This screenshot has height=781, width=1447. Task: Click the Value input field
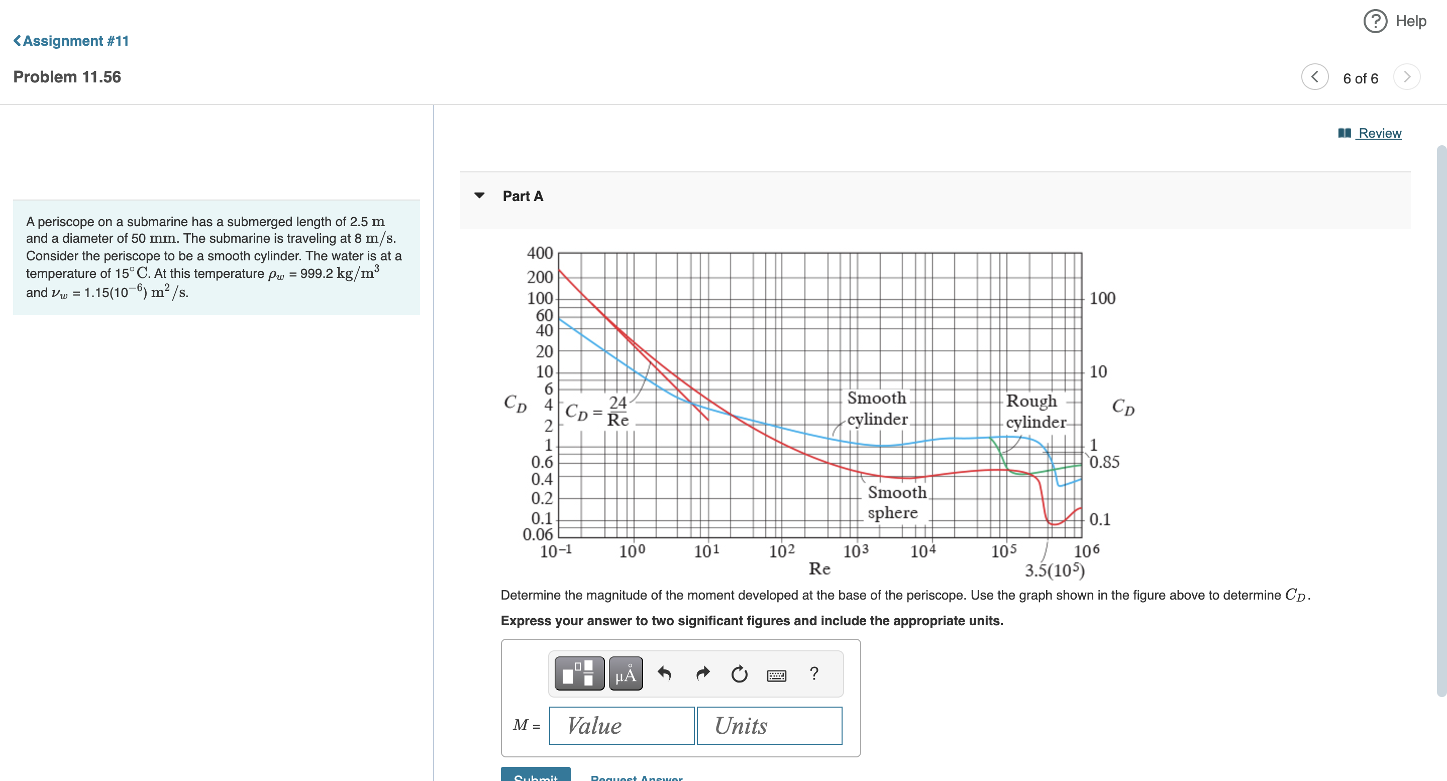[622, 725]
